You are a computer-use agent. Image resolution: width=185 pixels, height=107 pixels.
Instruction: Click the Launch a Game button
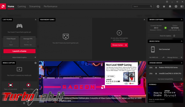click(19, 51)
